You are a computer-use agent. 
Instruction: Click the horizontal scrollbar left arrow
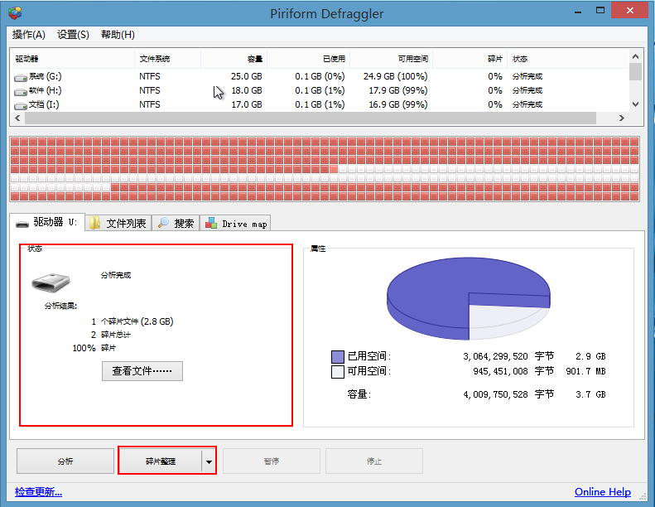pyautogui.click(x=17, y=118)
